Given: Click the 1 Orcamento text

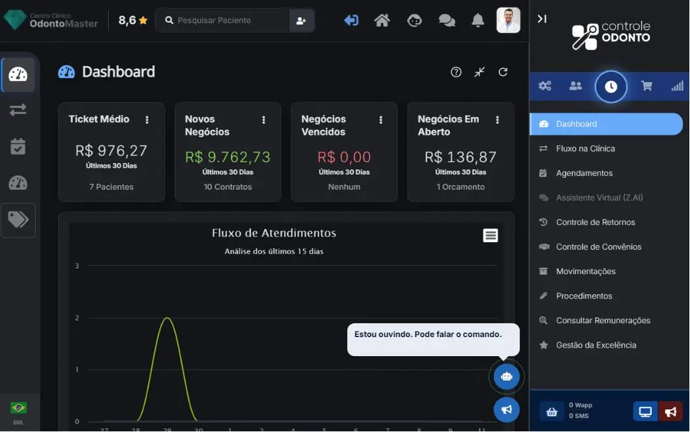Looking at the screenshot, I should 460,187.
